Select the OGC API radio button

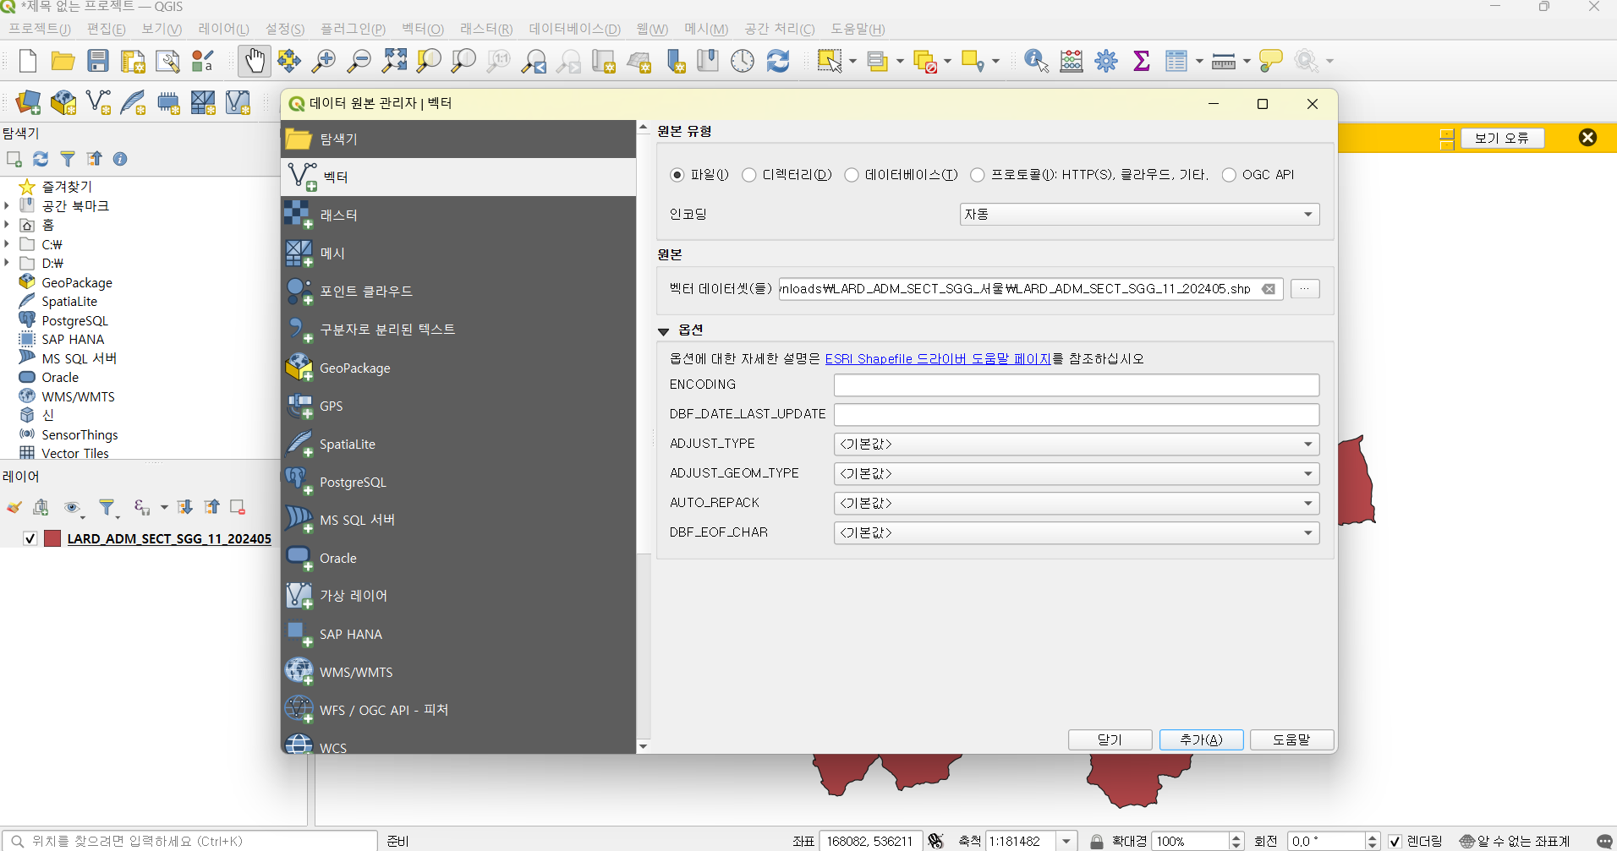click(1229, 175)
